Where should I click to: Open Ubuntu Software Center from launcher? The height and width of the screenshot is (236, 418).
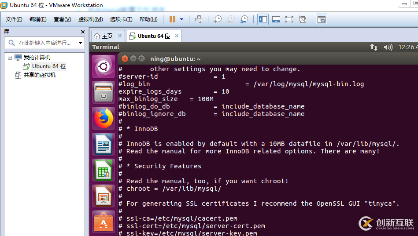(x=104, y=222)
